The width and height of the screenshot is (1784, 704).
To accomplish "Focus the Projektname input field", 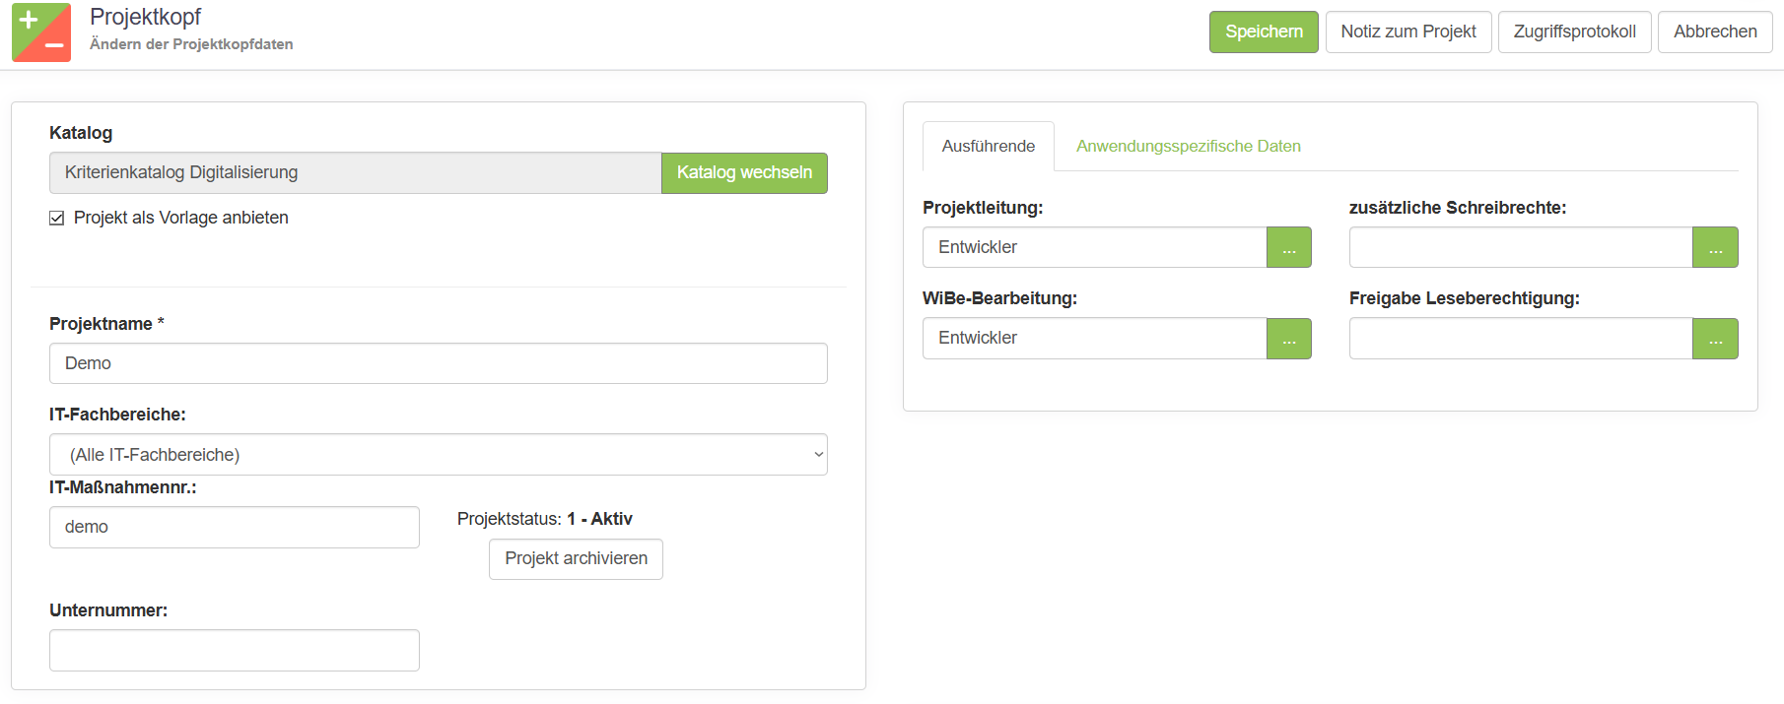I will [x=438, y=363].
